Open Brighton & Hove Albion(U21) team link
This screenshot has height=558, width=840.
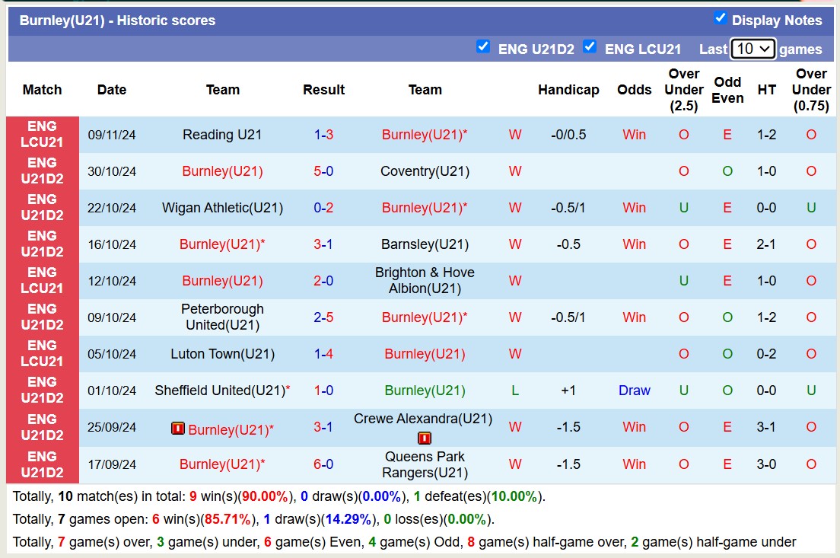[425, 281]
